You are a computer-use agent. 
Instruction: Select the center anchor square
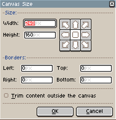(75, 35)
